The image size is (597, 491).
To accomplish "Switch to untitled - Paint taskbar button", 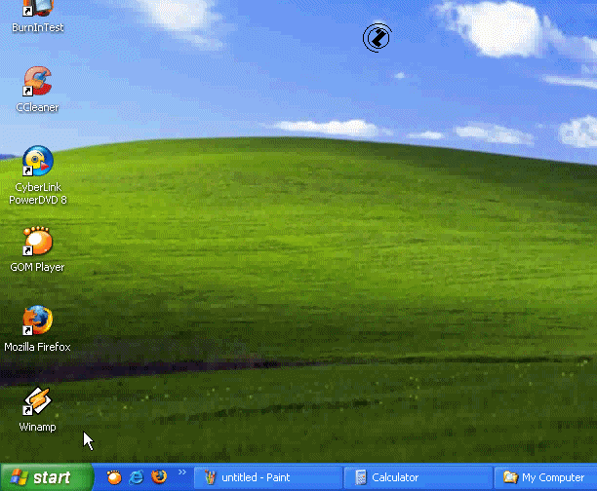I will pyautogui.click(x=268, y=477).
